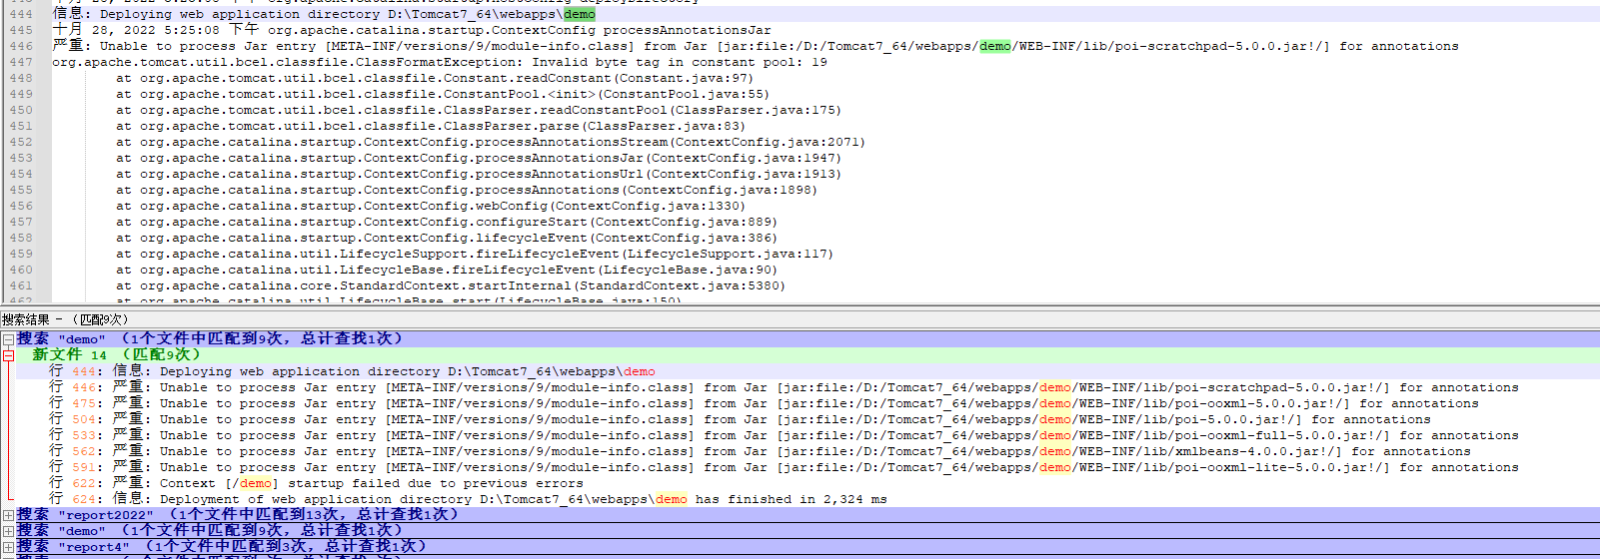The image size is (1600, 559).
Task: Click line number 456 in the editor margin
Action: click(x=21, y=206)
